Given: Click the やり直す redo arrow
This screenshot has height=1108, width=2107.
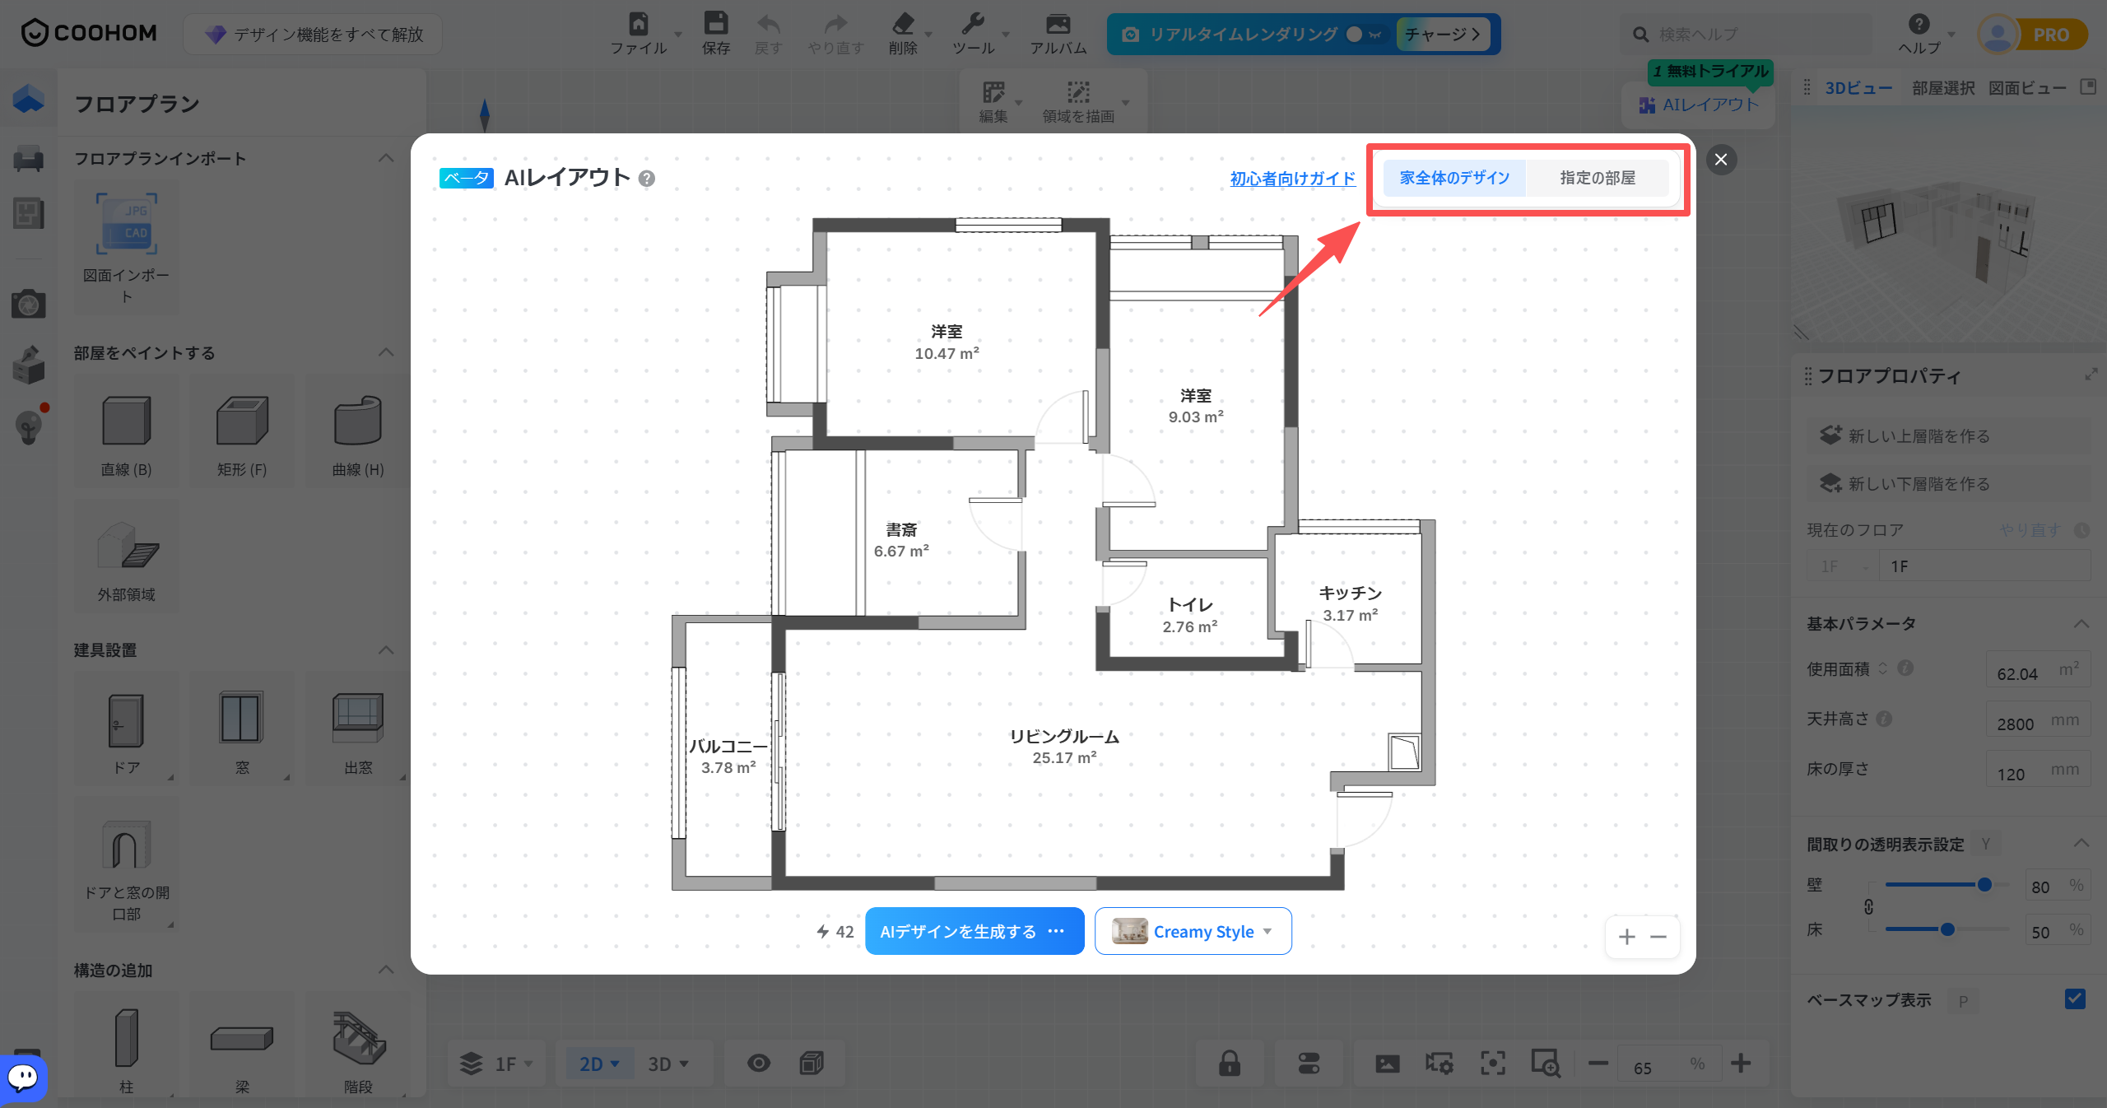Looking at the screenshot, I should [835, 24].
